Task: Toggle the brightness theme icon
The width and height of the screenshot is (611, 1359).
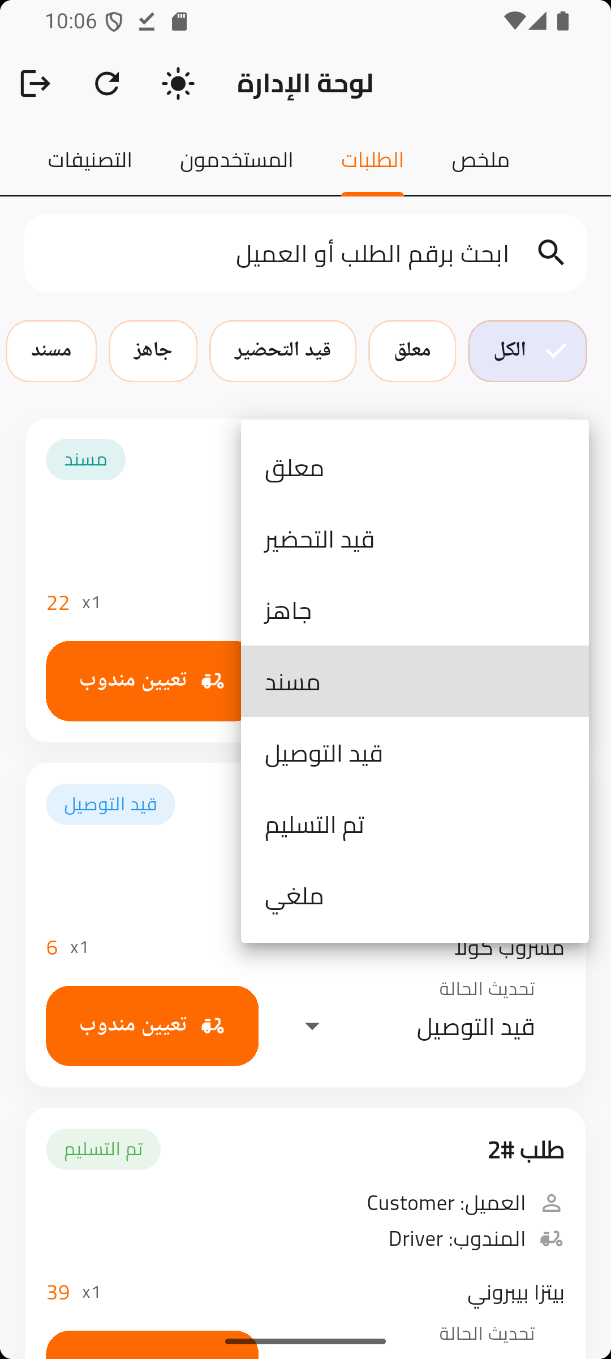Action: (x=178, y=84)
